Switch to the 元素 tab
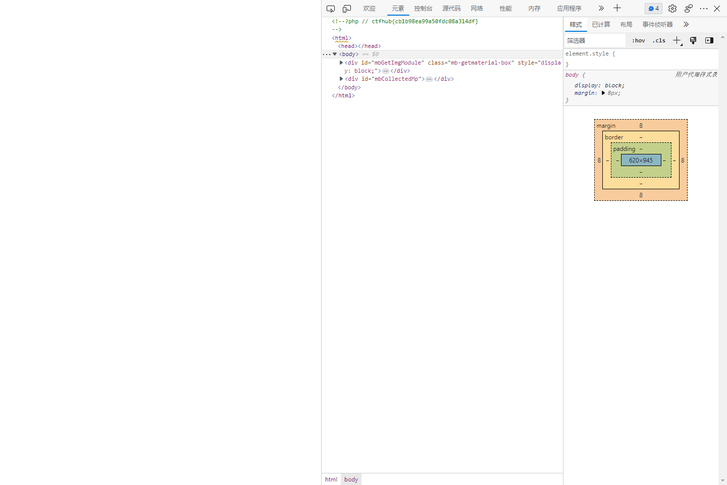The height and width of the screenshot is (485, 727). click(398, 9)
